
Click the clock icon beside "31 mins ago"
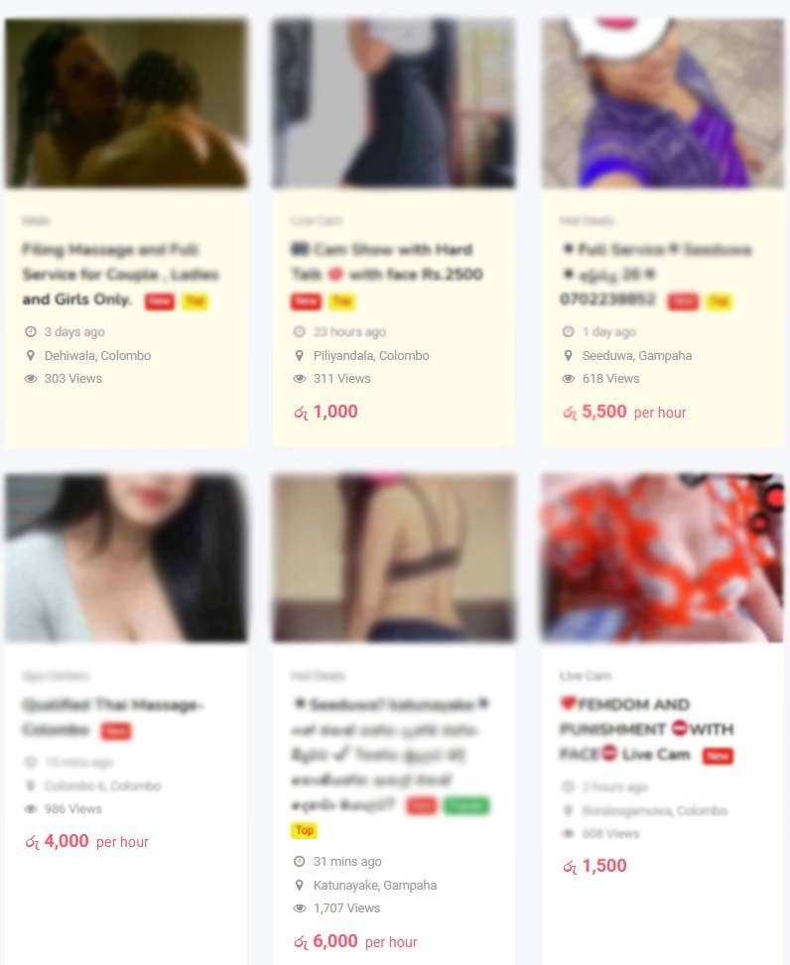(300, 861)
